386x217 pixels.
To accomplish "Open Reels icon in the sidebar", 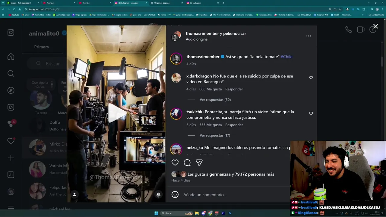I will pyautogui.click(x=11, y=107).
